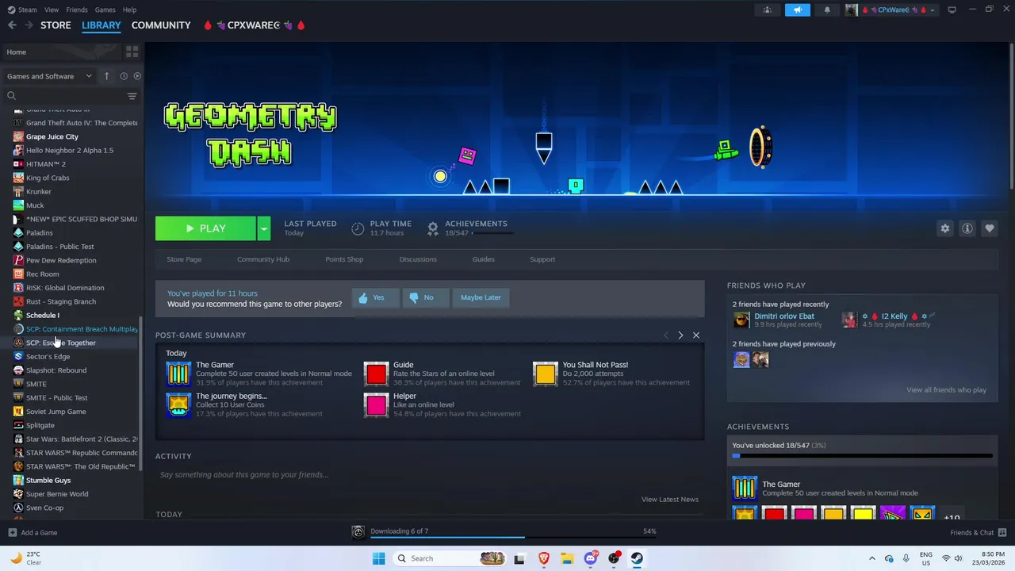Click The Gamer achievement icon in summary
Image resolution: width=1015 pixels, height=571 pixels.
[178, 373]
